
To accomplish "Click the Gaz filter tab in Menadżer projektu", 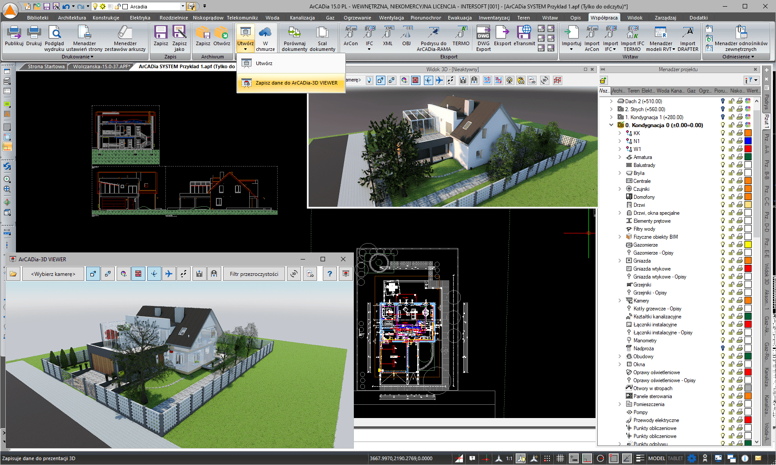I will pyautogui.click(x=691, y=91).
